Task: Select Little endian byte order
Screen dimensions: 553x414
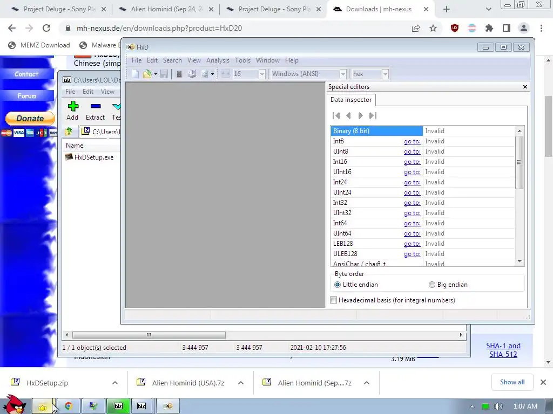Action: (338, 285)
